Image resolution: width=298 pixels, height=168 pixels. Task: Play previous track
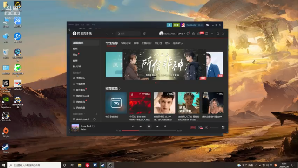coord(141,126)
